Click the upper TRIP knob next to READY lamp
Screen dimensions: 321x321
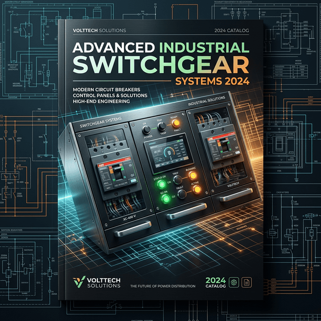point(162,126)
